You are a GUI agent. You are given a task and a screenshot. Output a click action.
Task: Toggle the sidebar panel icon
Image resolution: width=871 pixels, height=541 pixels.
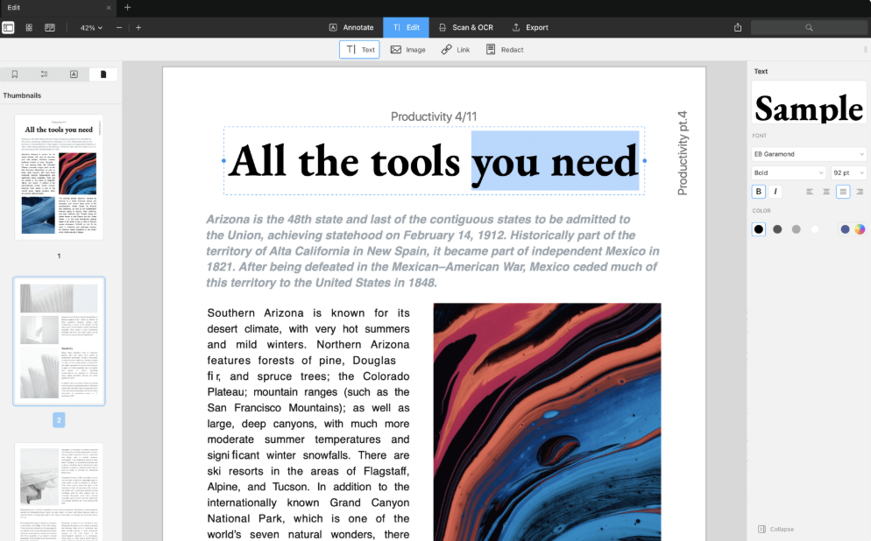[8, 27]
